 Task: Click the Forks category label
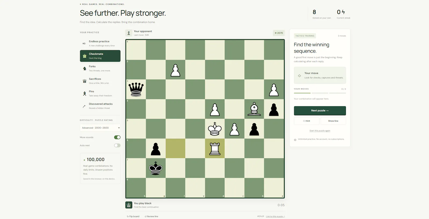point(92,66)
